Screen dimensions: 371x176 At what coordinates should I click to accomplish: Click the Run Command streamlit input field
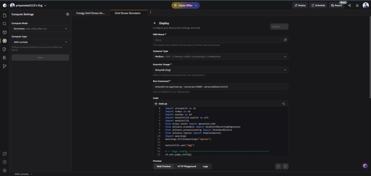point(220,87)
